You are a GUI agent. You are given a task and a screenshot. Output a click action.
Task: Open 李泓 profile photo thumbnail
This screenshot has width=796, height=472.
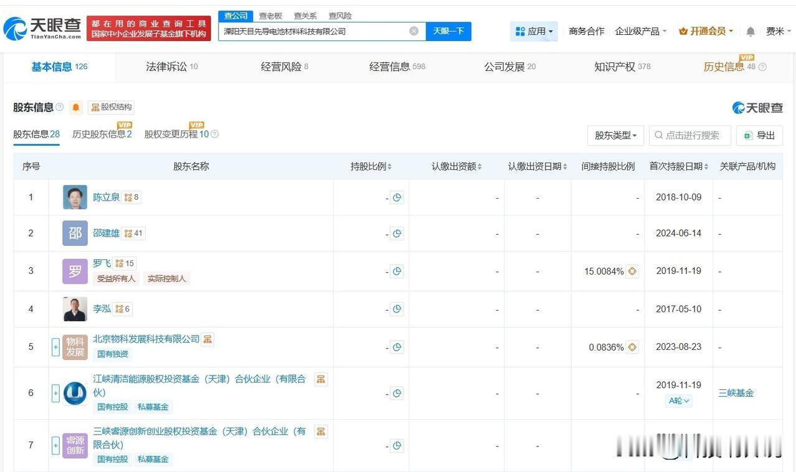[75, 309]
